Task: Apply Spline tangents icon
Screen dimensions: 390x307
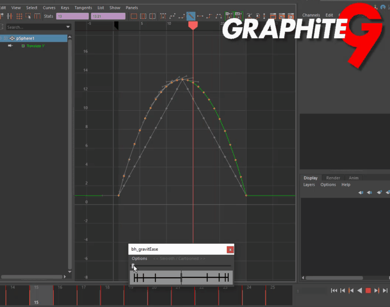Action: point(173,16)
